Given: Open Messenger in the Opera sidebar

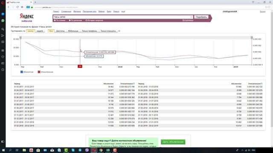Looking at the screenshot, I should 3,14.
